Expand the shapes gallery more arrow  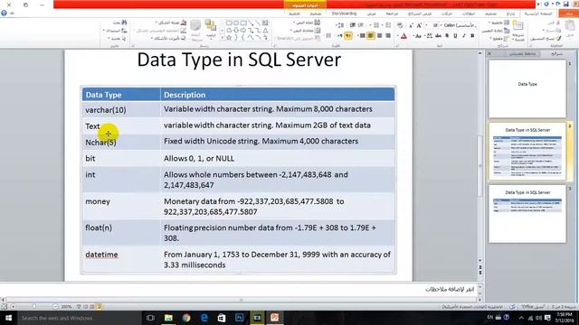click(x=223, y=38)
